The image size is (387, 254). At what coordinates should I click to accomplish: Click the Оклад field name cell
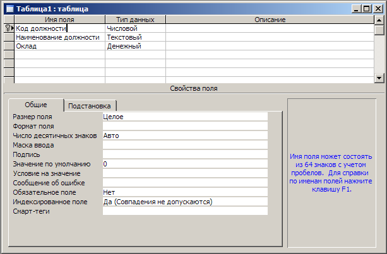[60, 46]
